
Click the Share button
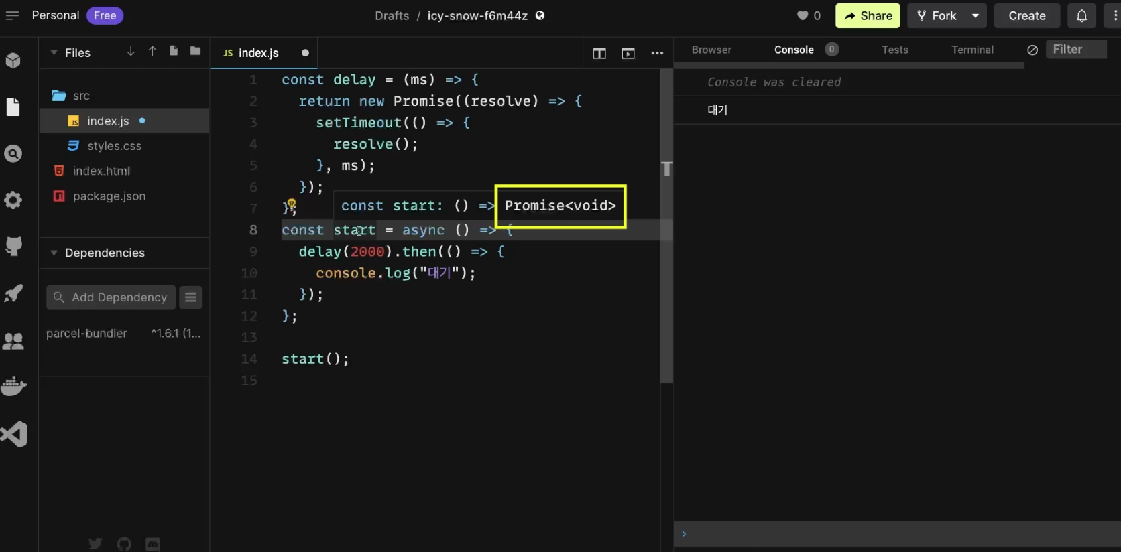tap(868, 16)
